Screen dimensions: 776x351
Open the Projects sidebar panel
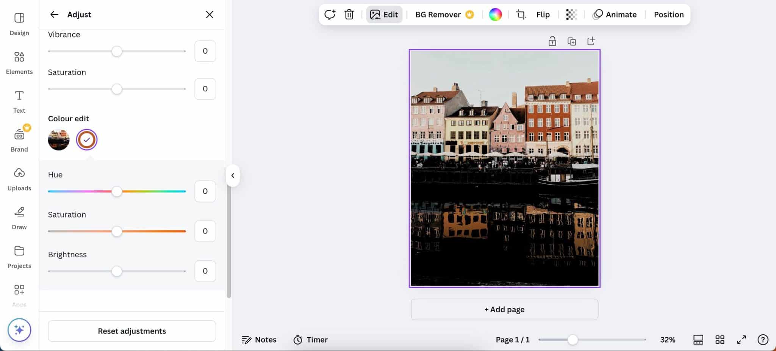click(x=19, y=257)
